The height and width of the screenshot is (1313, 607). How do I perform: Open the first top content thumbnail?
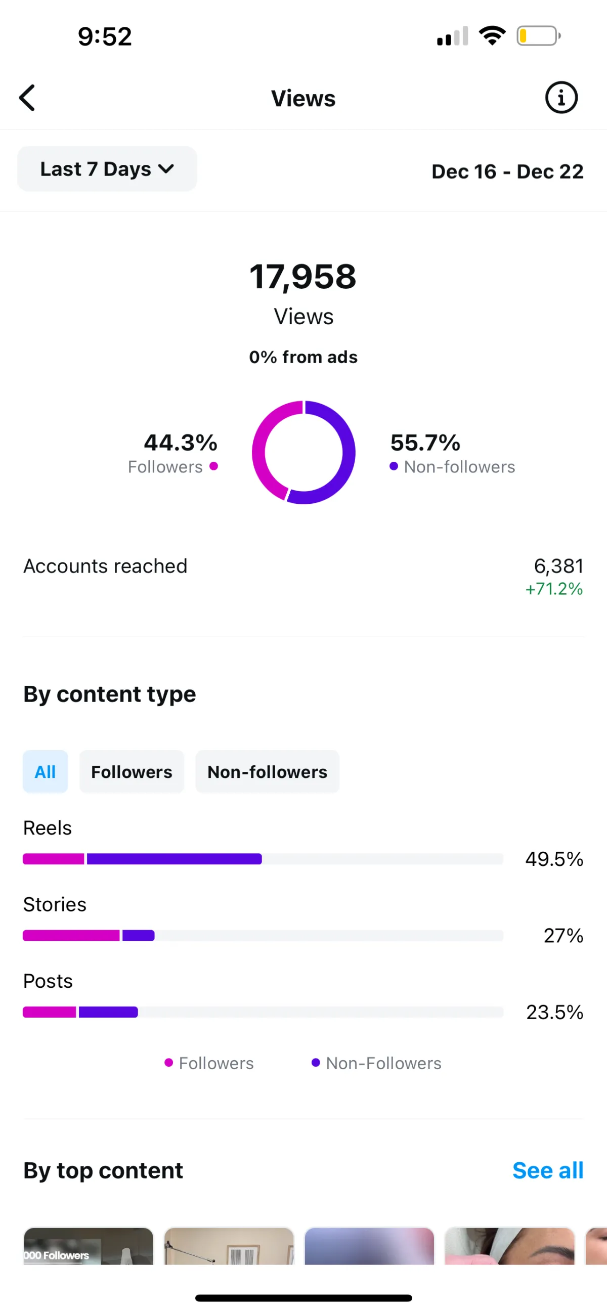pyautogui.click(x=88, y=1246)
